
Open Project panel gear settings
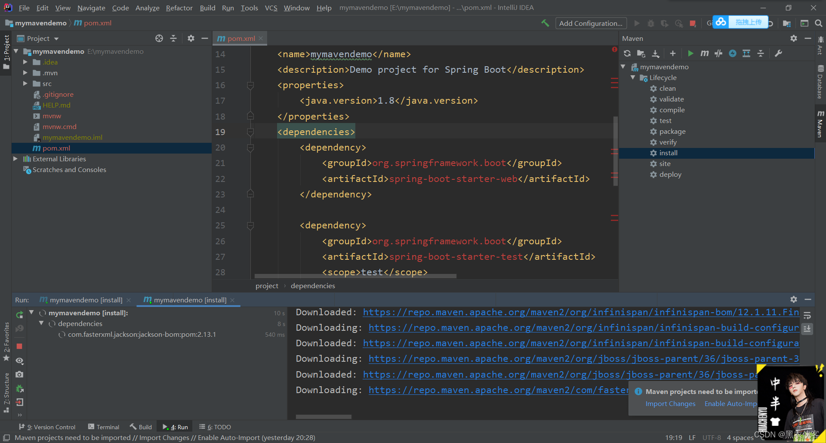(191, 38)
